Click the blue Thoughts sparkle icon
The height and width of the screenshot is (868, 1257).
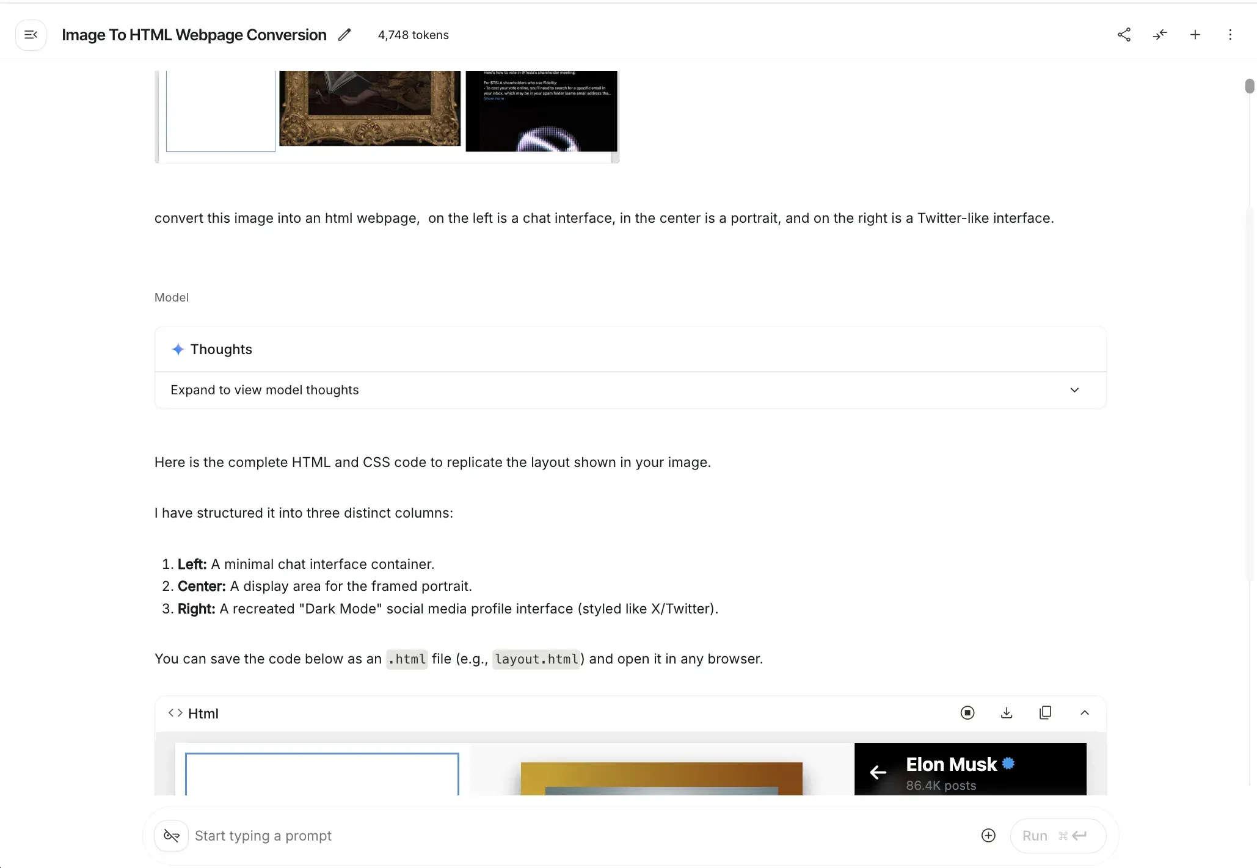coord(178,349)
